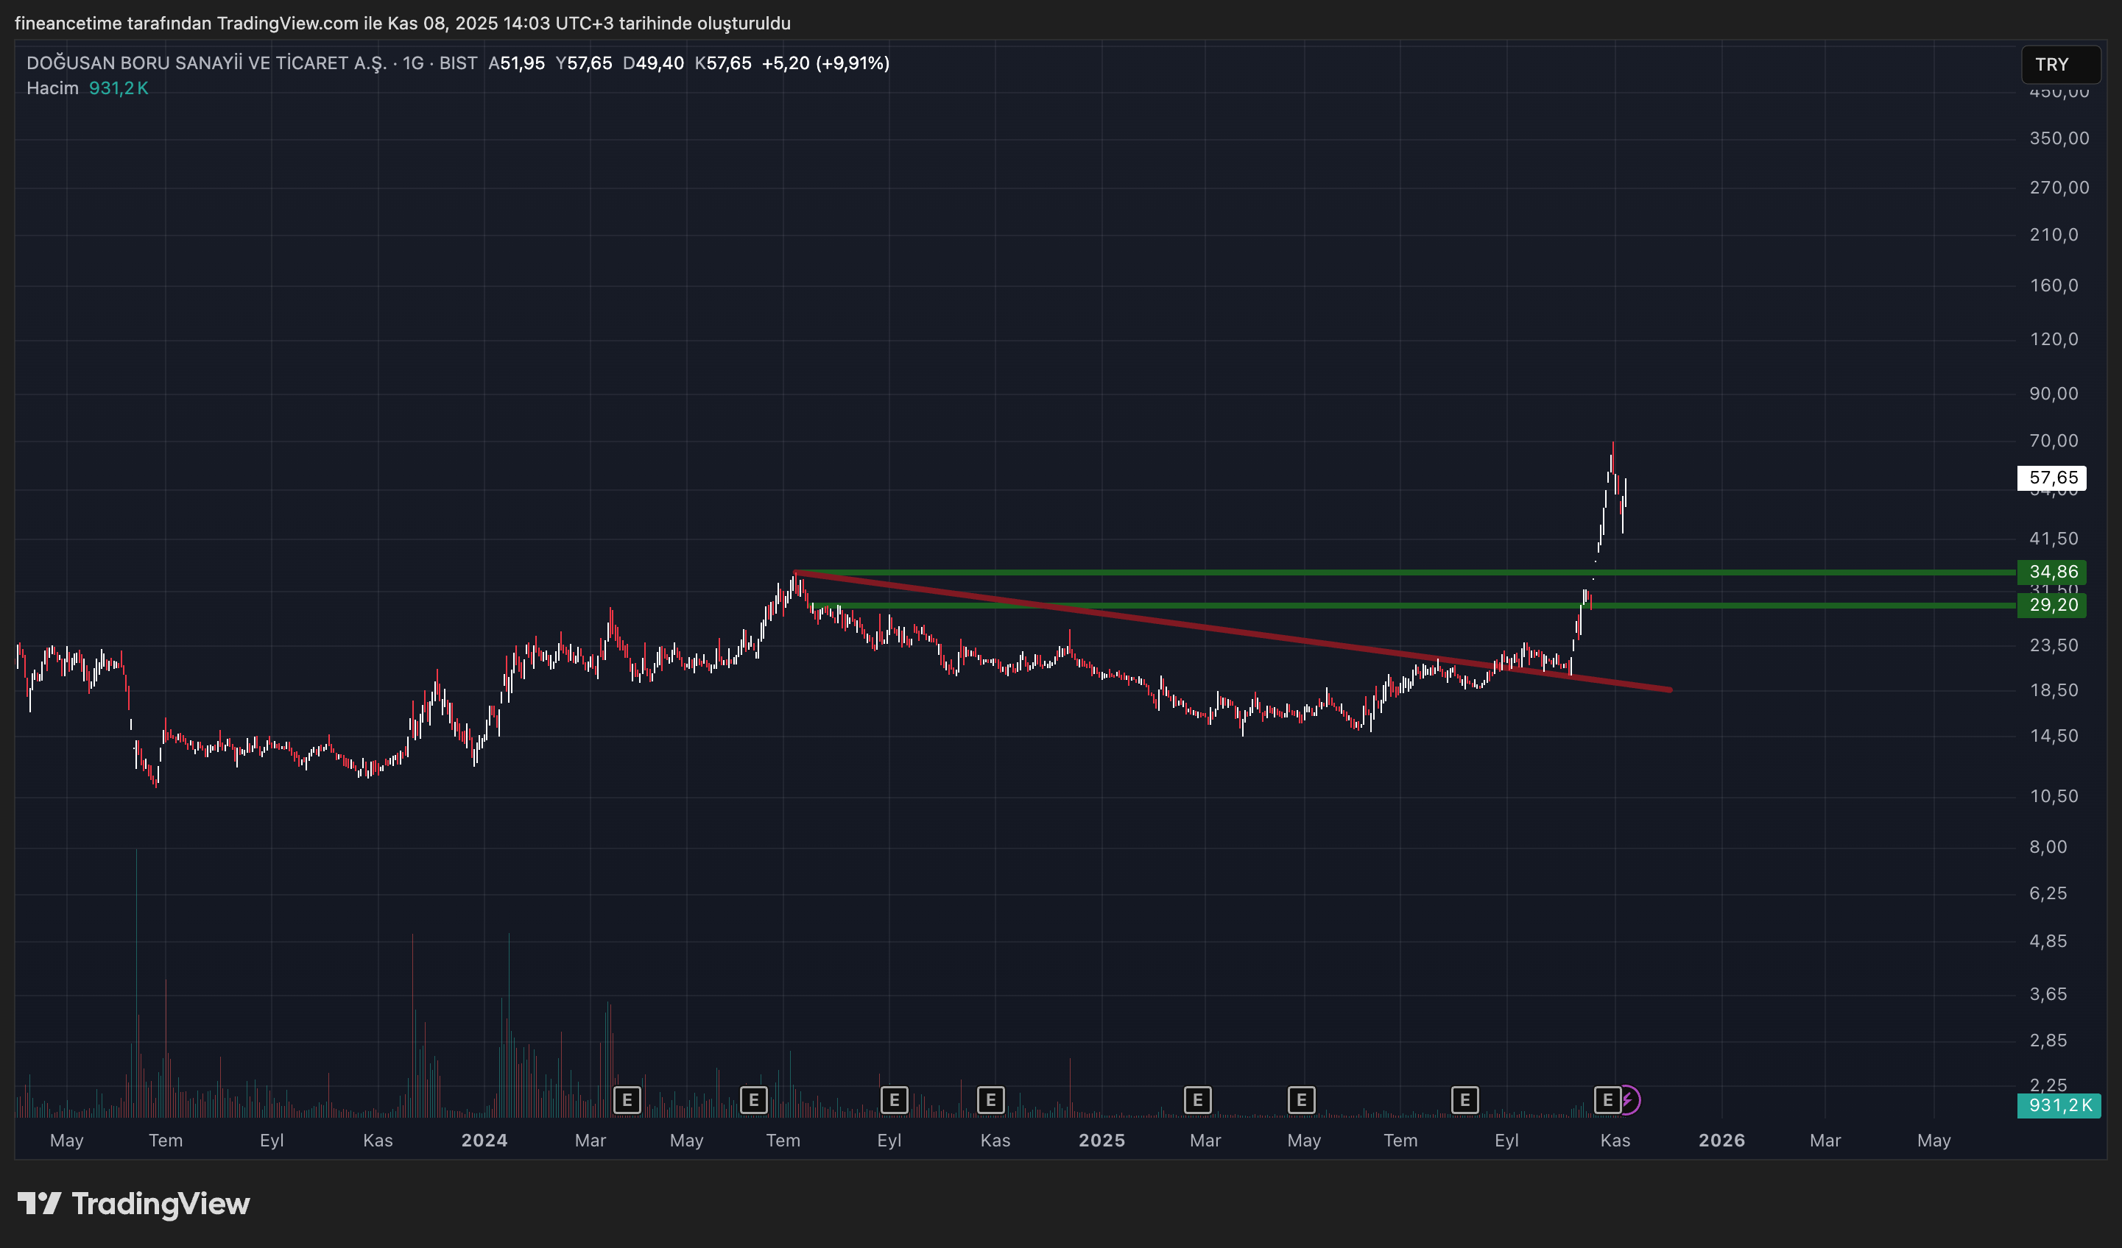Select the earnings marker nearest Mar 2025
The height and width of the screenshot is (1248, 2122).
pos(1197,1100)
